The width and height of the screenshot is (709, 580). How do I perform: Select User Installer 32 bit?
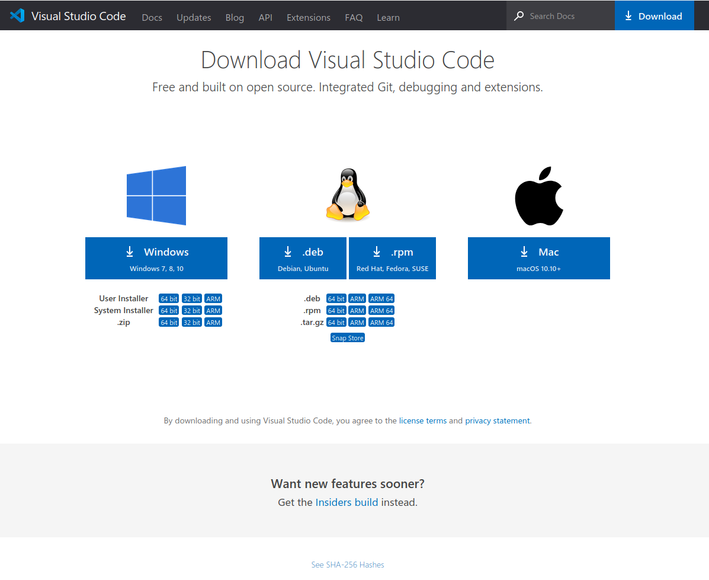(x=192, y=299)
